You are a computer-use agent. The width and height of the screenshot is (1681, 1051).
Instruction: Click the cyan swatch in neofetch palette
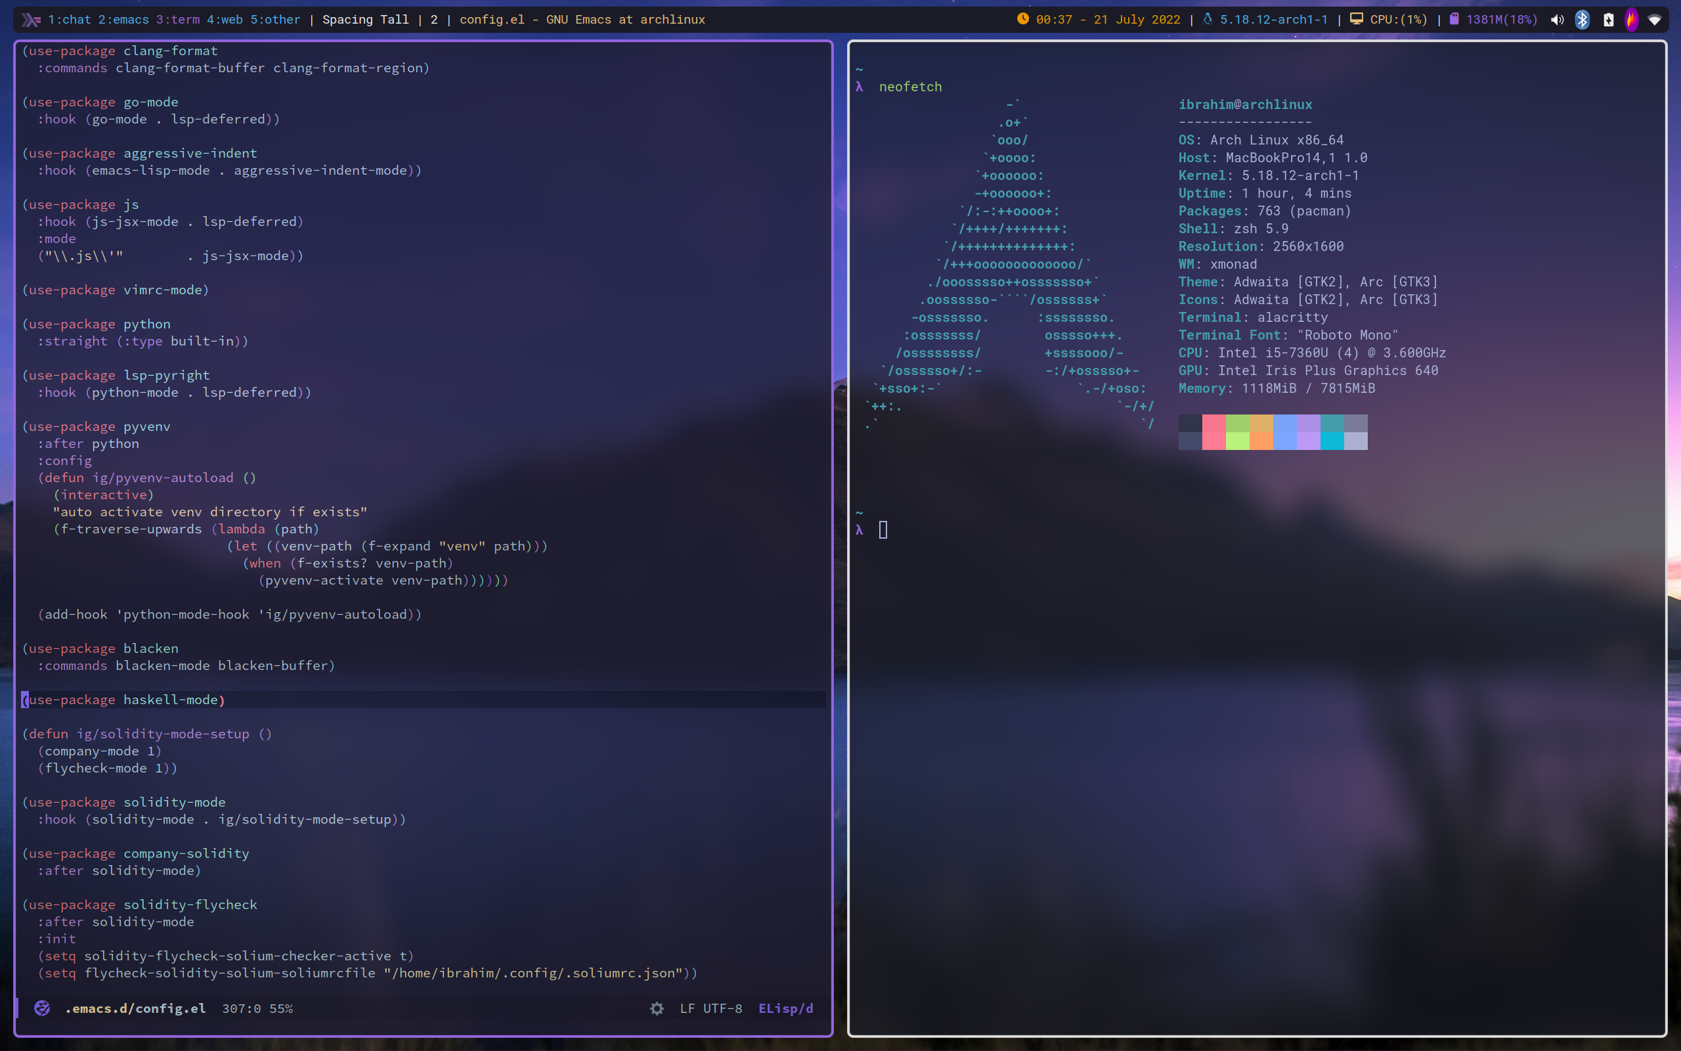tap(1332, 441)
